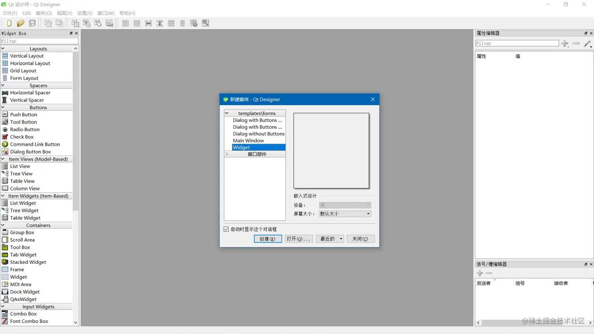Select the Edit Widgets mode icon
The height and width of the screenshot is (334, 594).
pos(75,23)
